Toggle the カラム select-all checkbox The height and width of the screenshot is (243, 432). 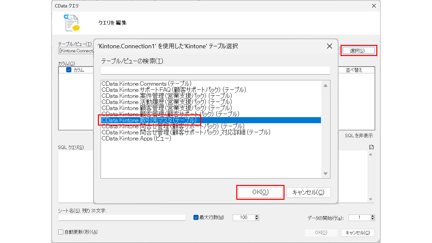(x=69, y=70)
